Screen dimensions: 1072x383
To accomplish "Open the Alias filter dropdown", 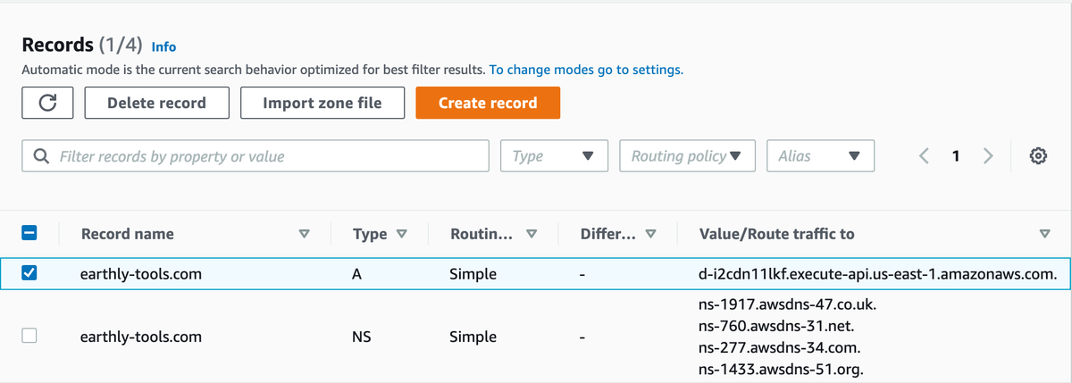I will pyautogui.click(x=819, y=156).
